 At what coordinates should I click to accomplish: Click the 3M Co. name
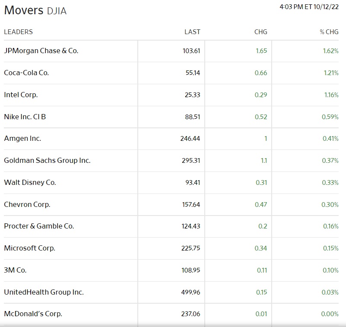(x=16, y=270)
